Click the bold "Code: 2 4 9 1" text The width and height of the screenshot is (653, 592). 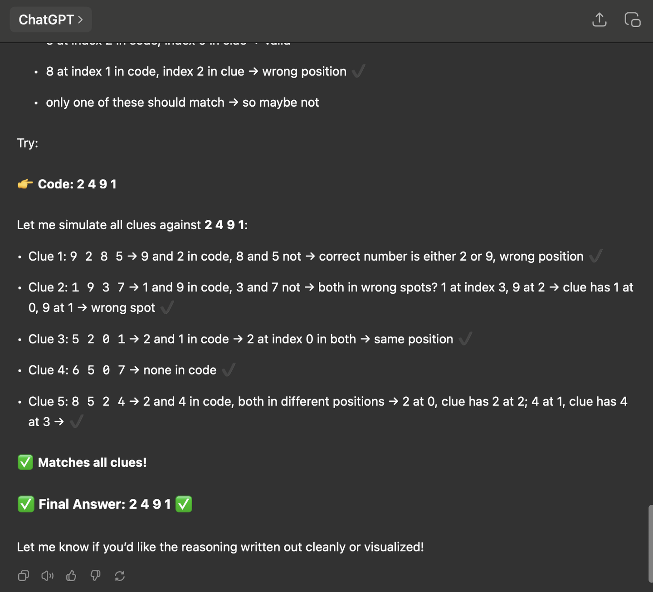pyautogui.click(x=77, y=184)
